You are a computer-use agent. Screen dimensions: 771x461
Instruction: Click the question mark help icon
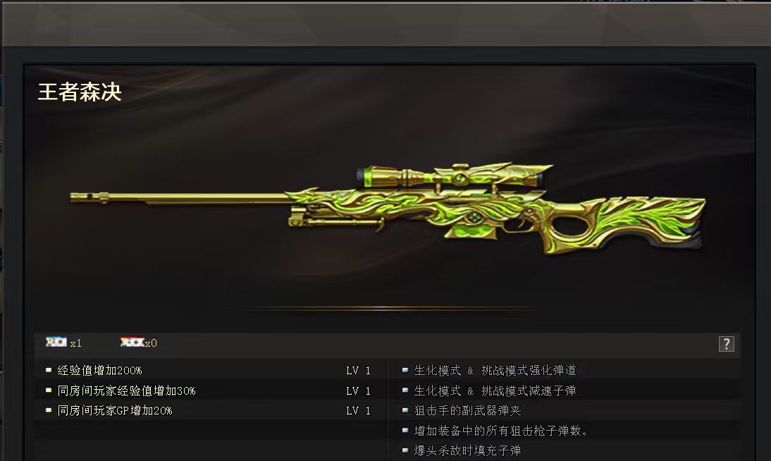(x=727, y=343)
